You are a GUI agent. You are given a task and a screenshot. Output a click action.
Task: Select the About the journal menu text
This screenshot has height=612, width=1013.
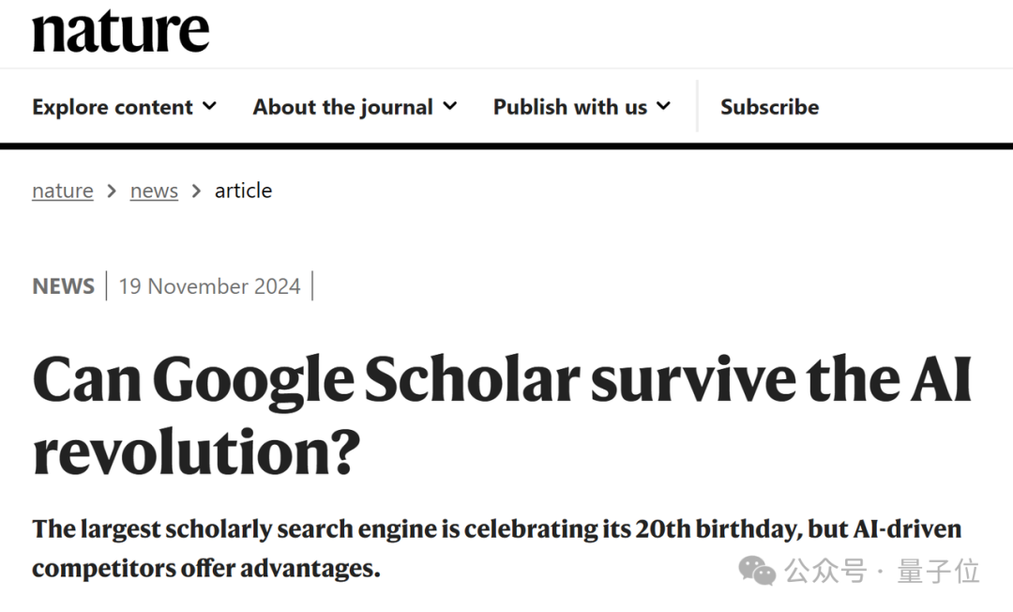pyautogui.click(x=342, y=107)
